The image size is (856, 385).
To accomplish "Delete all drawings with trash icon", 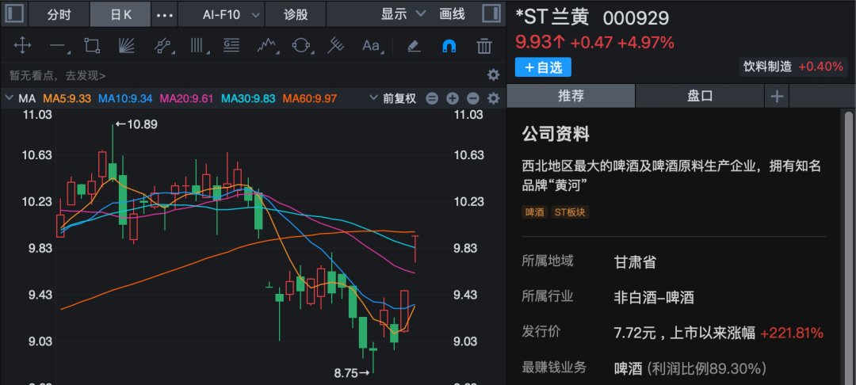I will (483, 46).
